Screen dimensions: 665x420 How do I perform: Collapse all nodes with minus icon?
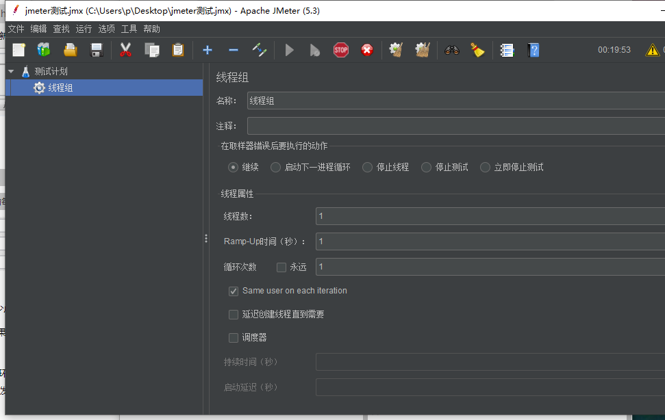(x=234, y=51)
